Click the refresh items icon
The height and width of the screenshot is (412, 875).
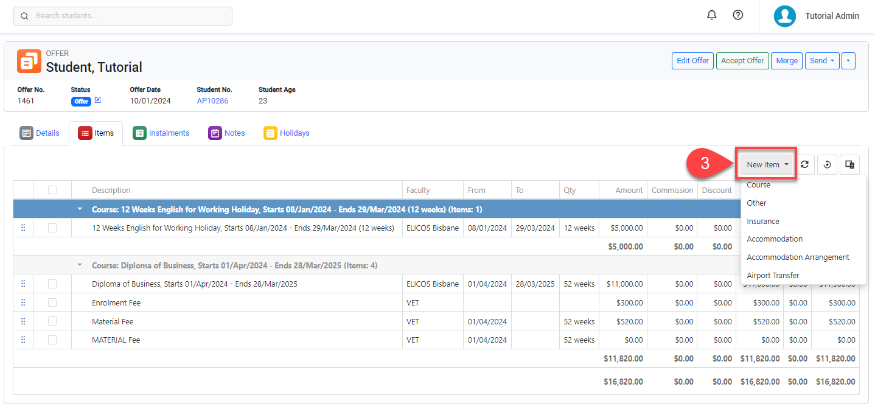804,164
